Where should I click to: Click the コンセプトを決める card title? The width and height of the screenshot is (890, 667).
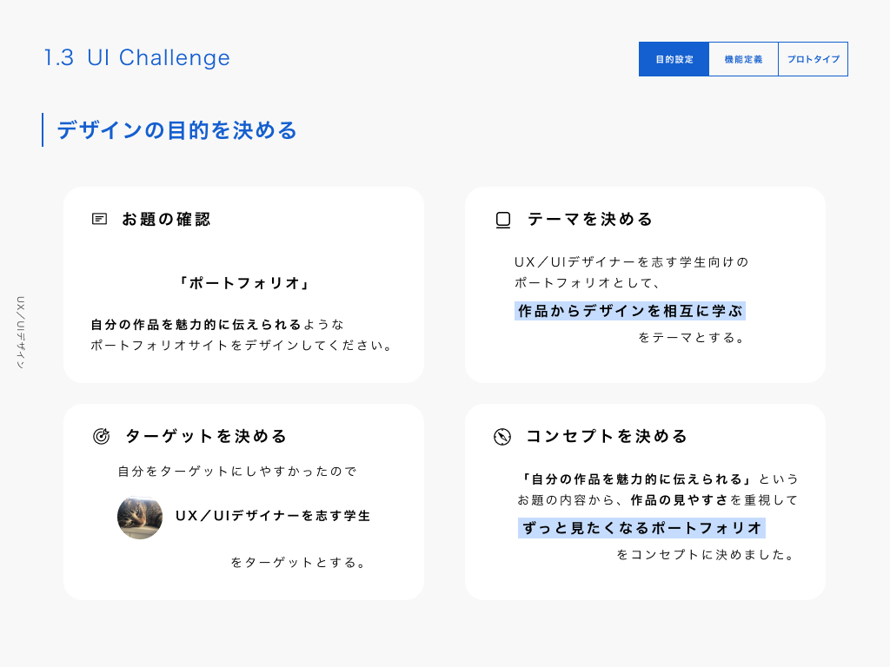[x=607, y=436]
